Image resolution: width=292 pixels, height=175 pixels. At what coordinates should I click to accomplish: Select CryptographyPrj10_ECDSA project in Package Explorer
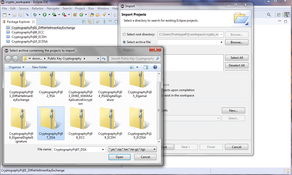pyautogui.click(x=29, y=42)
